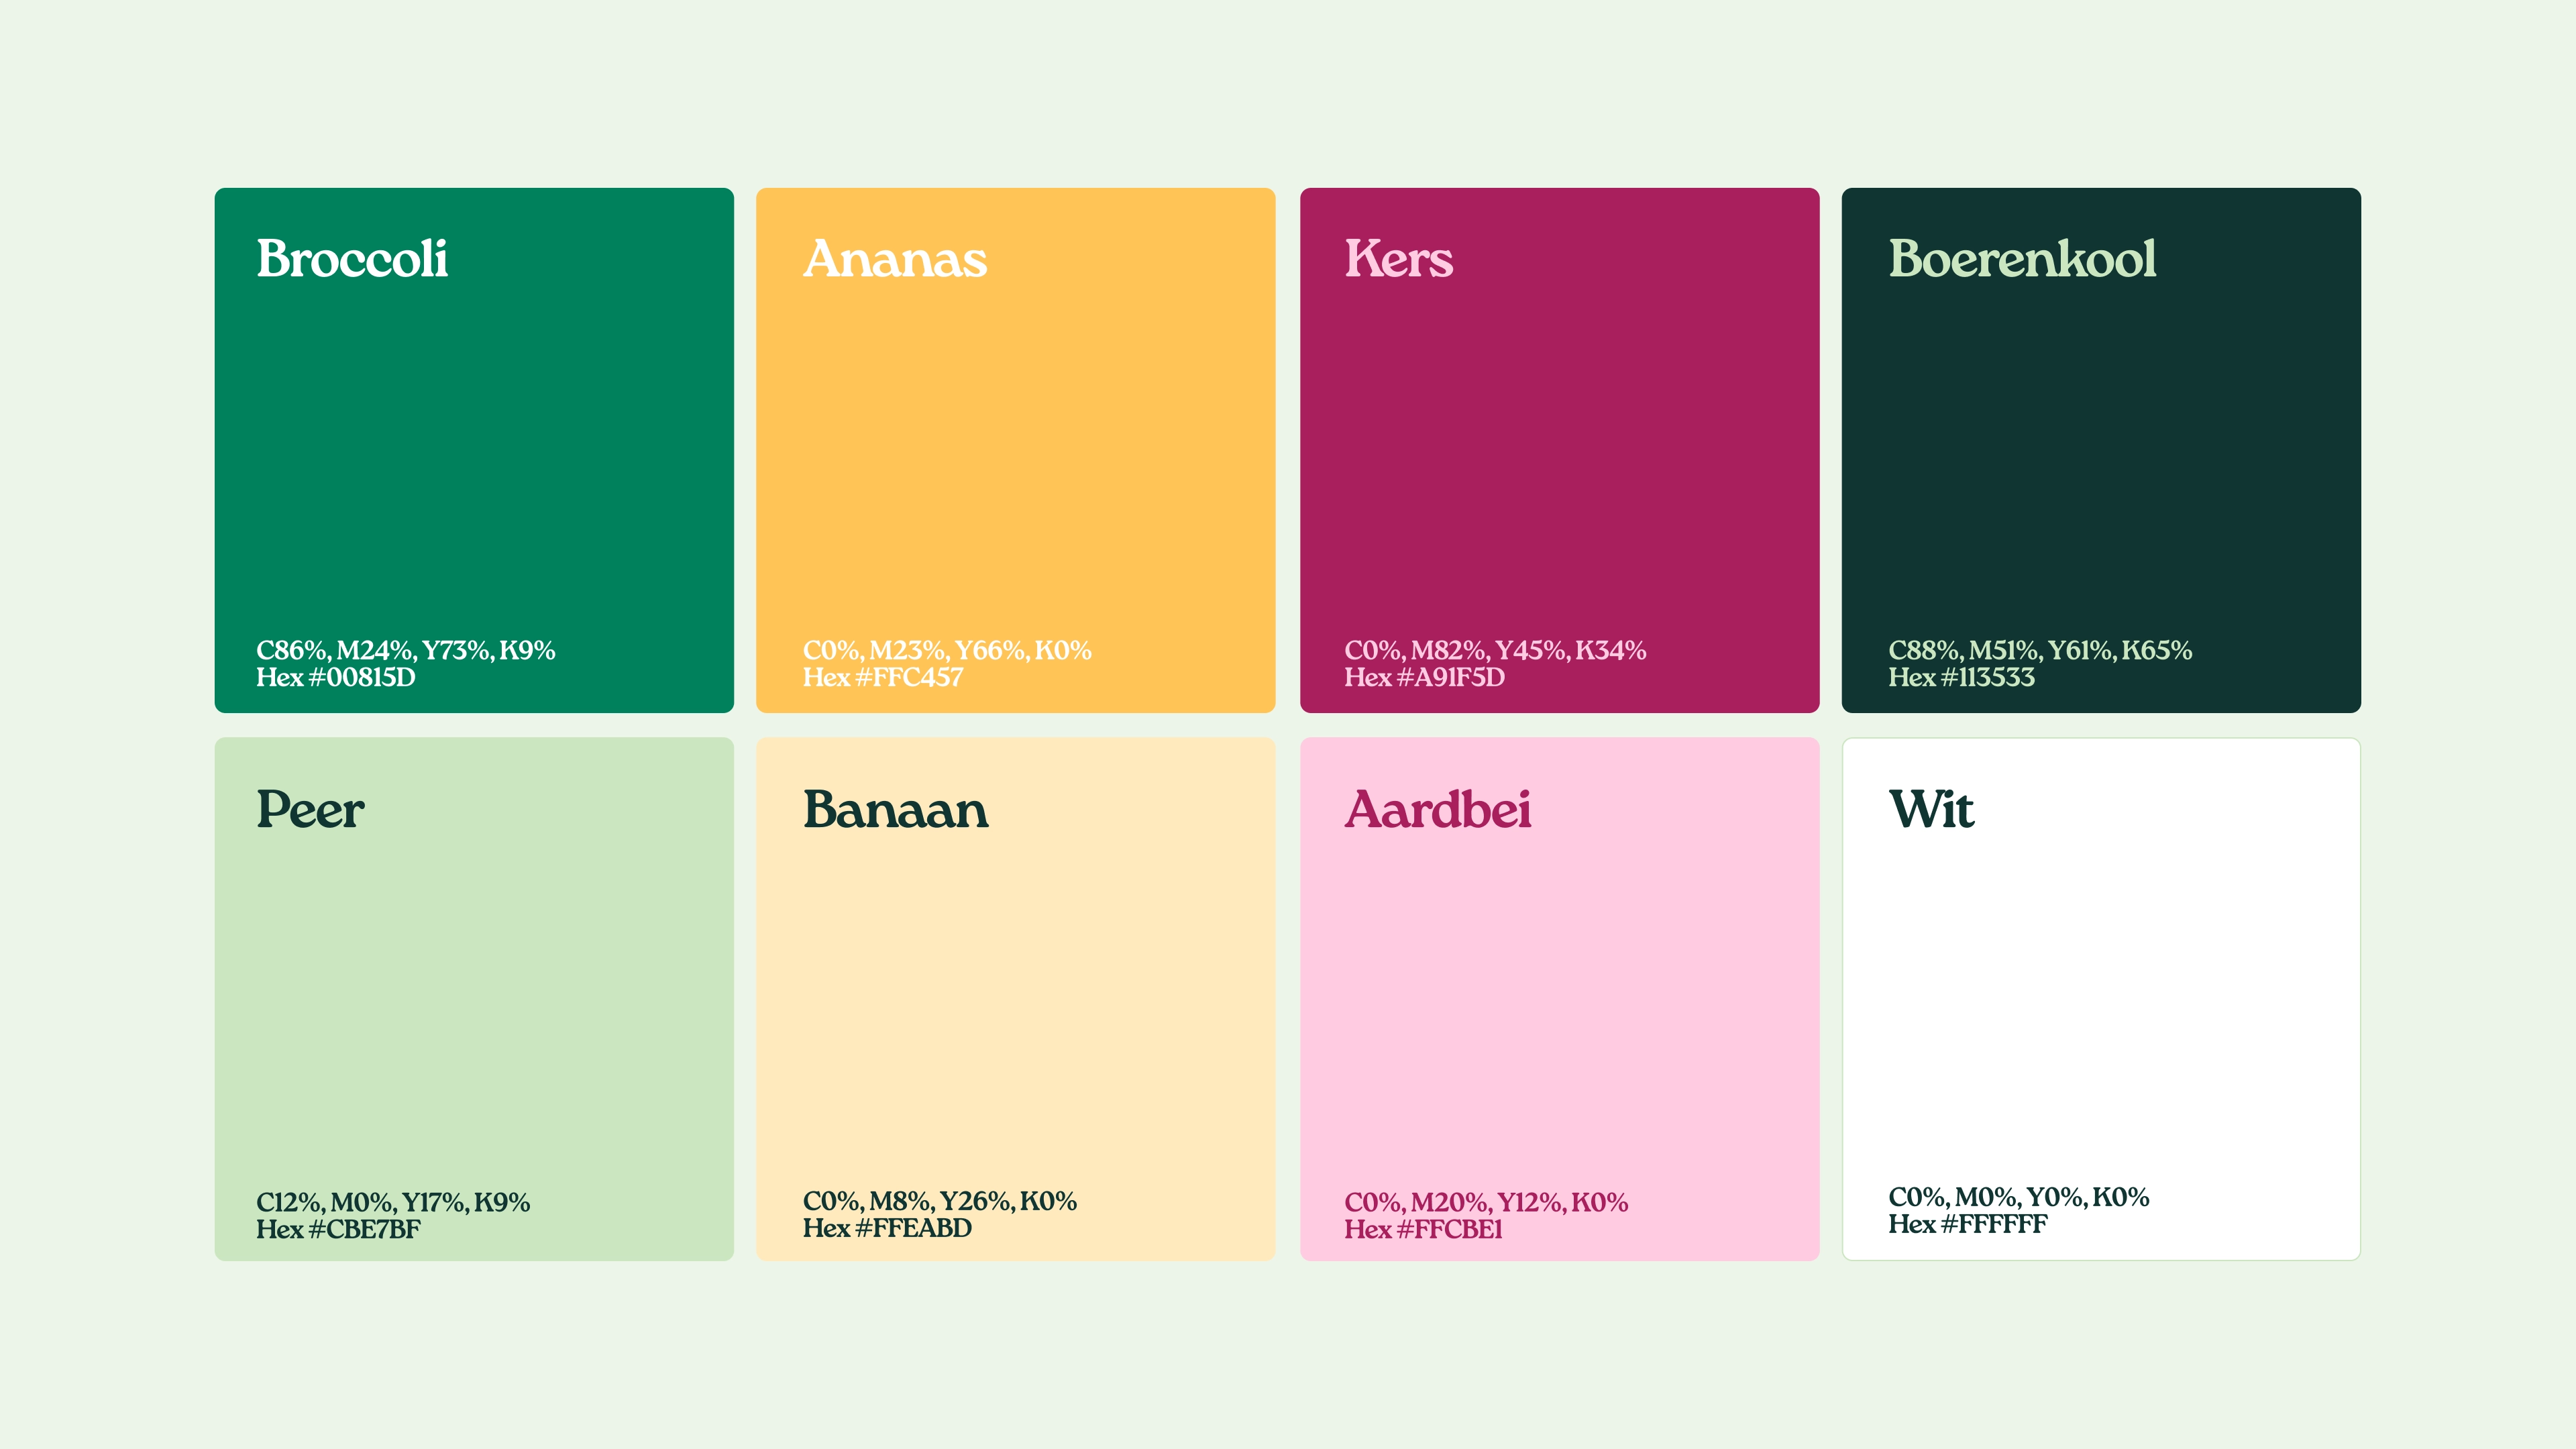Viewport: 2576px width, 1449px height.
Task: Click the 'Broccoli' title text
Action: [x=352, y=259]
